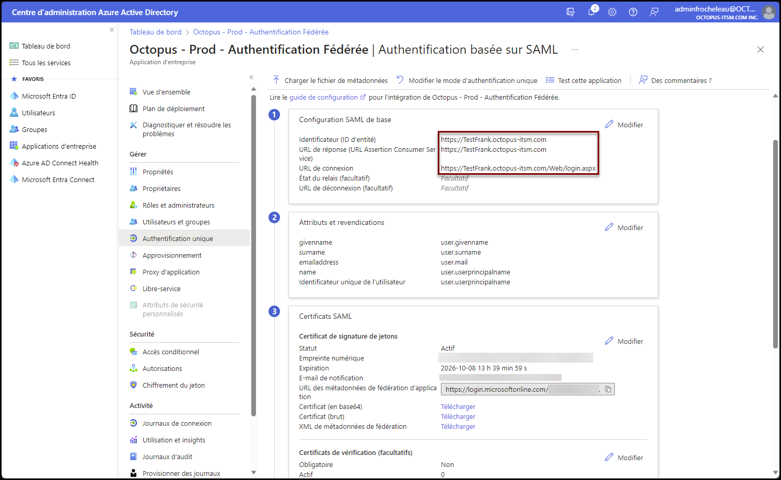The height and width of the screenshot is (480, 781).
Task: Click the feedback icon in top bar
Action: click(x=654, y=12)
